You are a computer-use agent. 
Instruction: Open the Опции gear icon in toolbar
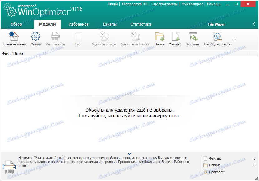pos(36,39)
